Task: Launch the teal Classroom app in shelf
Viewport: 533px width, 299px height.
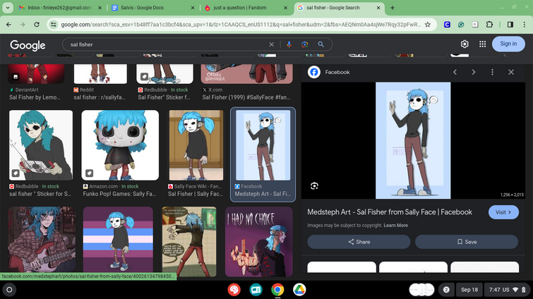Action: pyautogui.click(x=256, y=290)
